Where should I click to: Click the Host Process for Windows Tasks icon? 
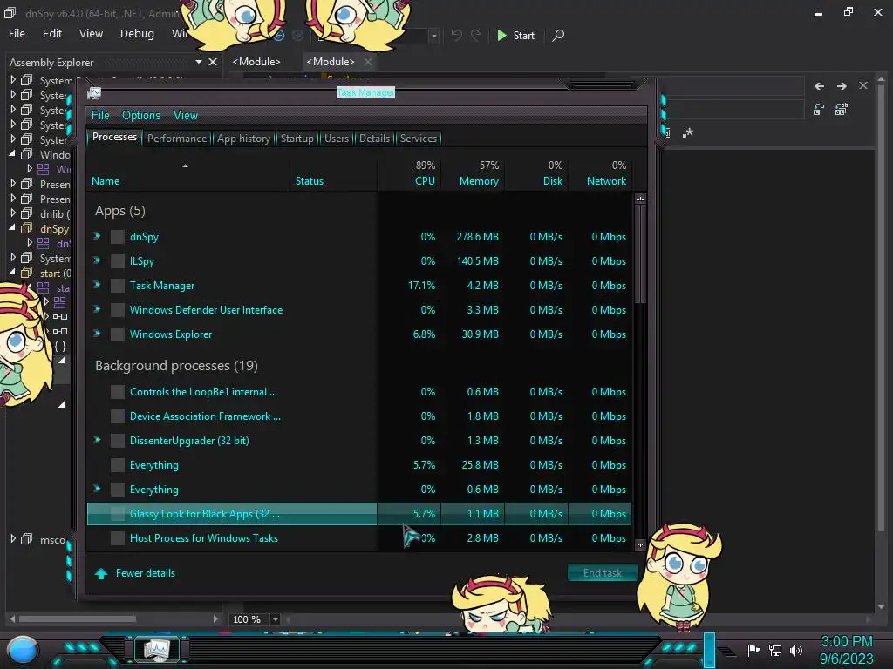pos(118,538)
